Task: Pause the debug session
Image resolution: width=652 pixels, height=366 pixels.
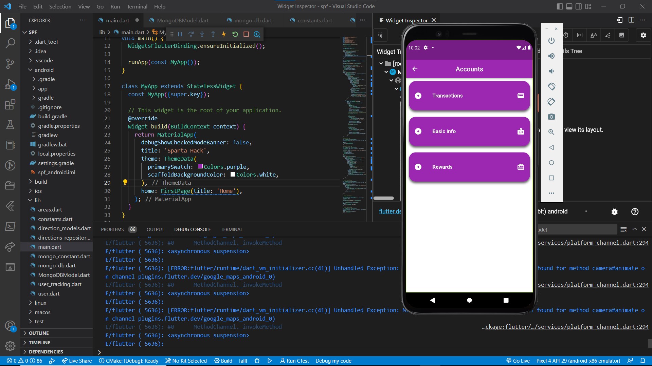Action: coord(180,34)
